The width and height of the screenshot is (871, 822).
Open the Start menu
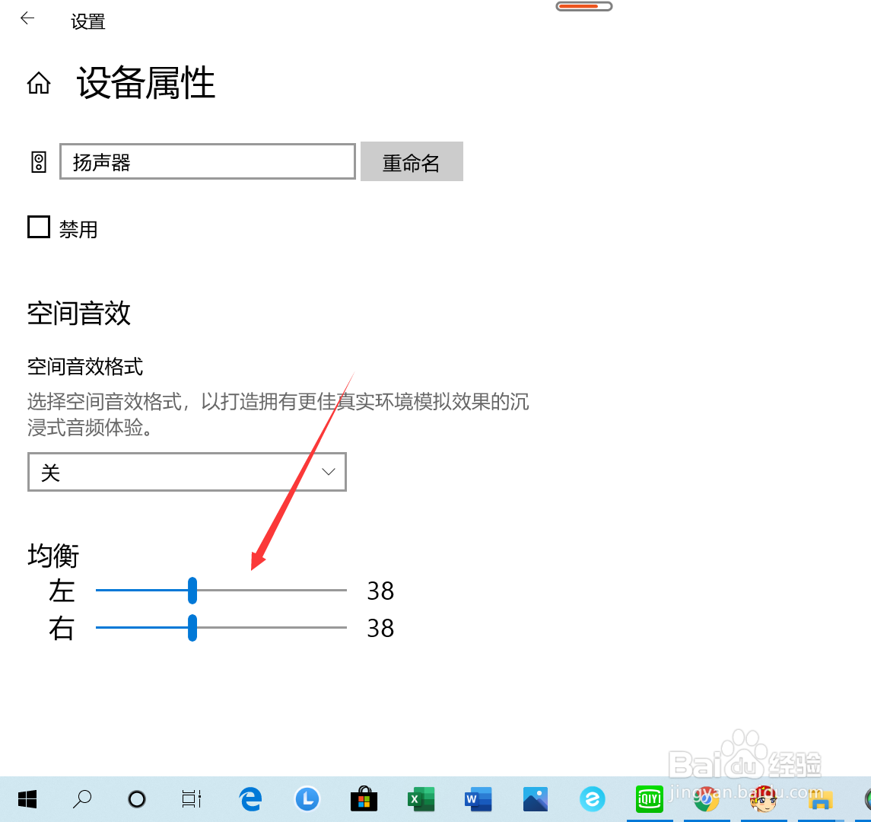tap(27, 799)
